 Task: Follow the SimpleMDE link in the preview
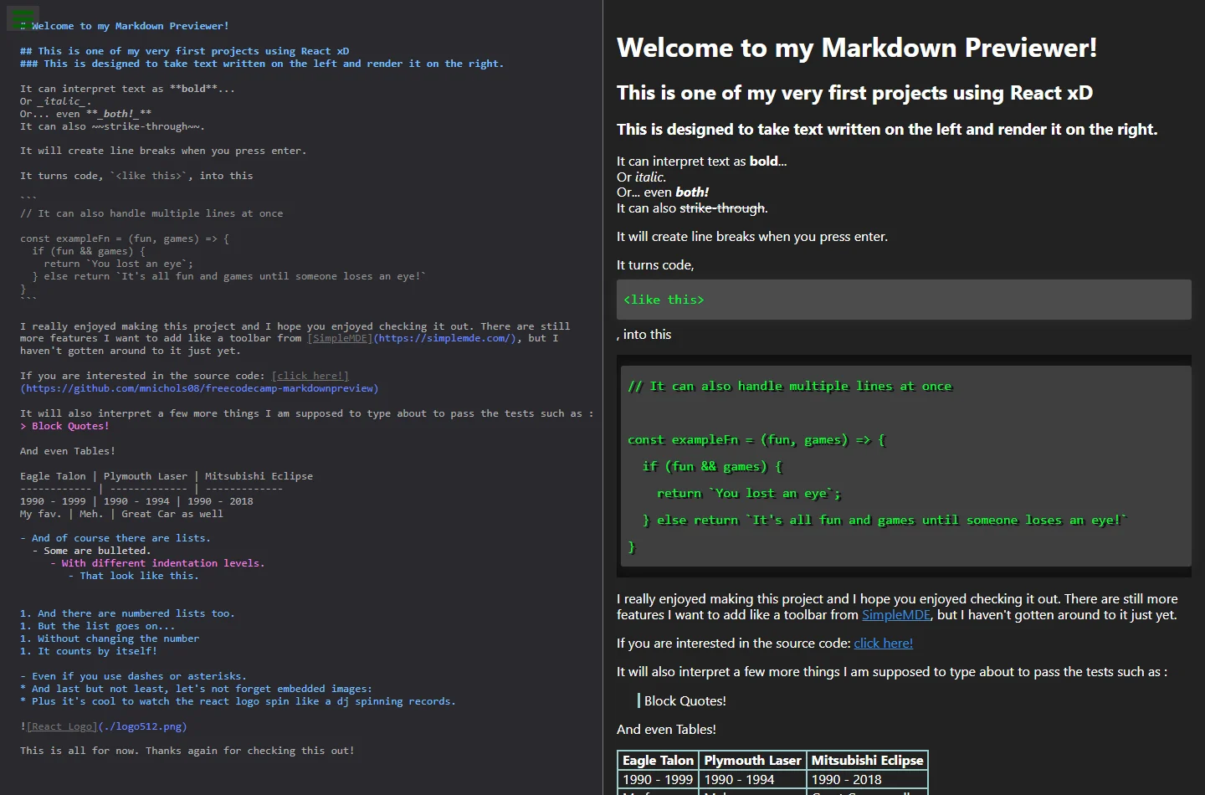(895, 615)
